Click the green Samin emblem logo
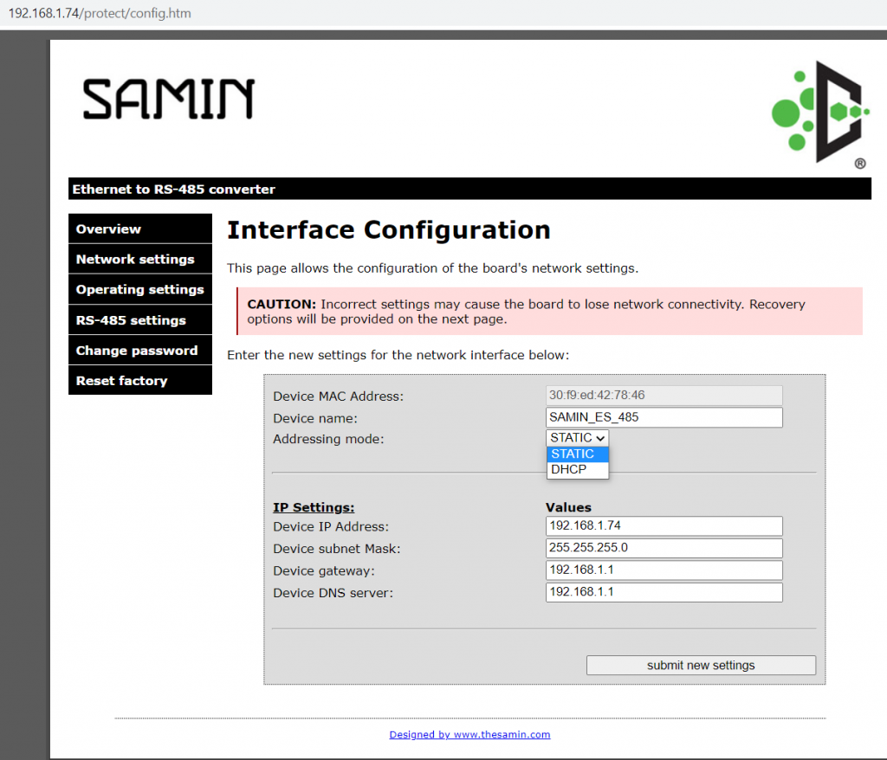 click(x=820, y=113)
